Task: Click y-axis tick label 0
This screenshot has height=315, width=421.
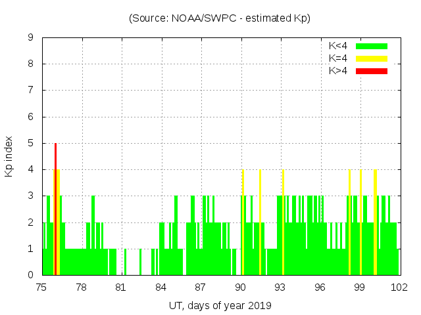Action: coord(30,275)
